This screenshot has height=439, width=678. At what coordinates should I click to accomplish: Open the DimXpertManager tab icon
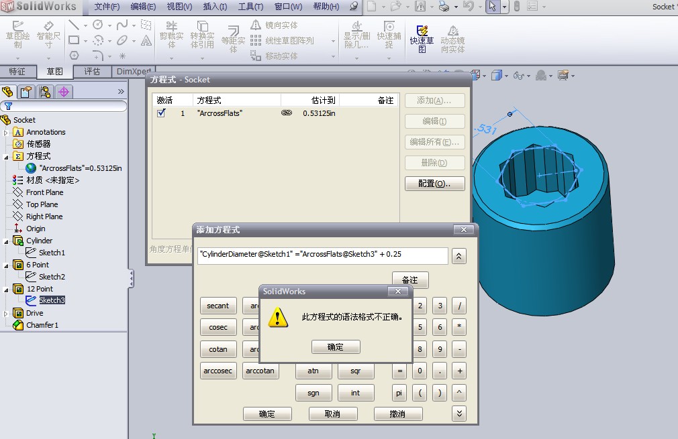click(64, 92)
